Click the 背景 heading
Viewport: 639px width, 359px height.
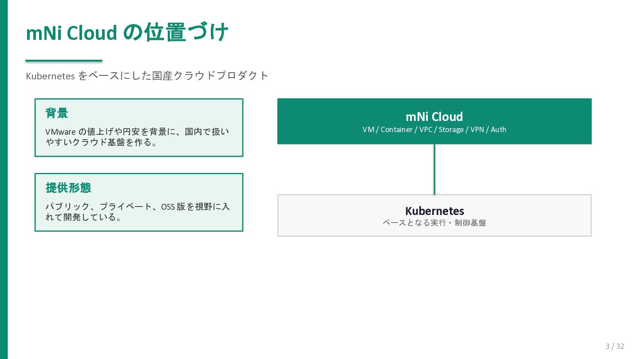pyautogui.click(x=57, y=113)
